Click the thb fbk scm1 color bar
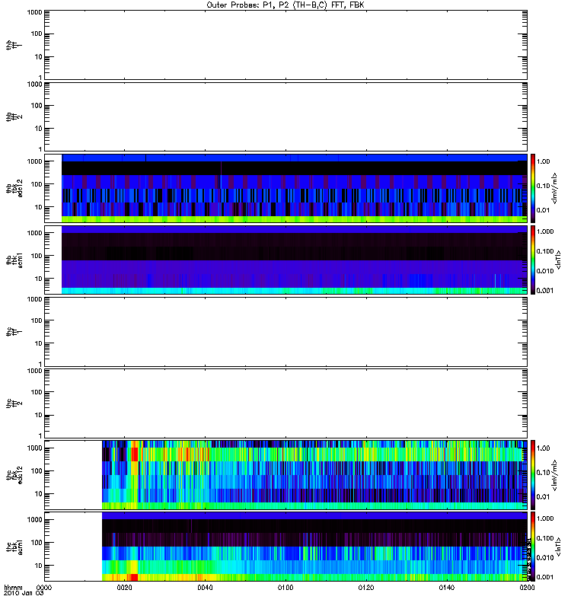Screen dimensions: 571x609 click(533, 260)
